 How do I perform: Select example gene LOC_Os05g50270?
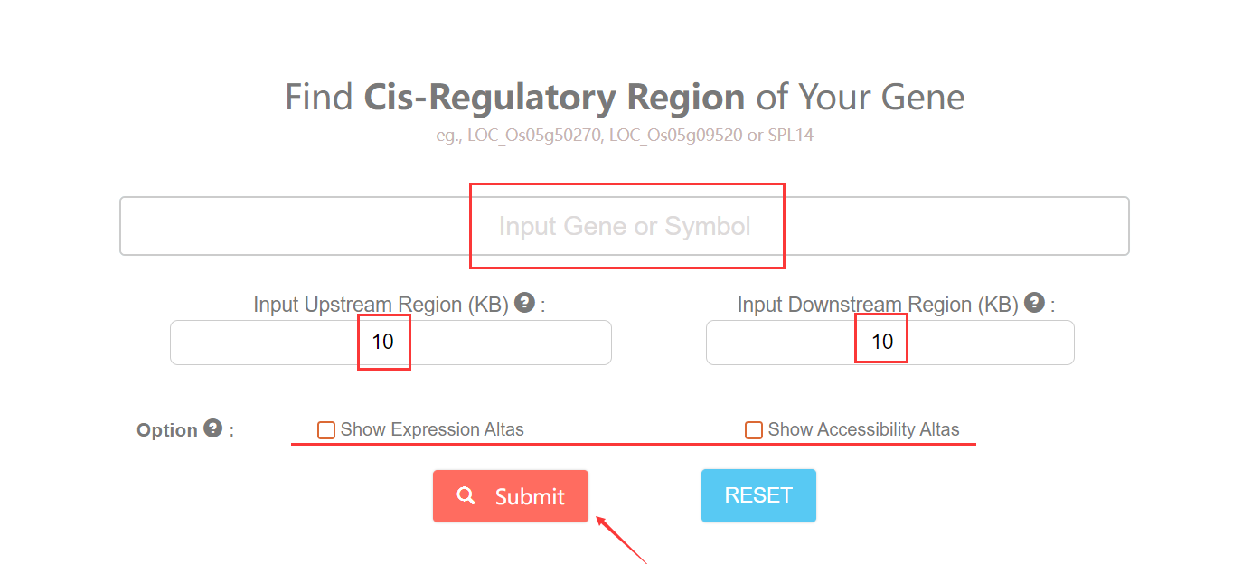tap(534, 136)
